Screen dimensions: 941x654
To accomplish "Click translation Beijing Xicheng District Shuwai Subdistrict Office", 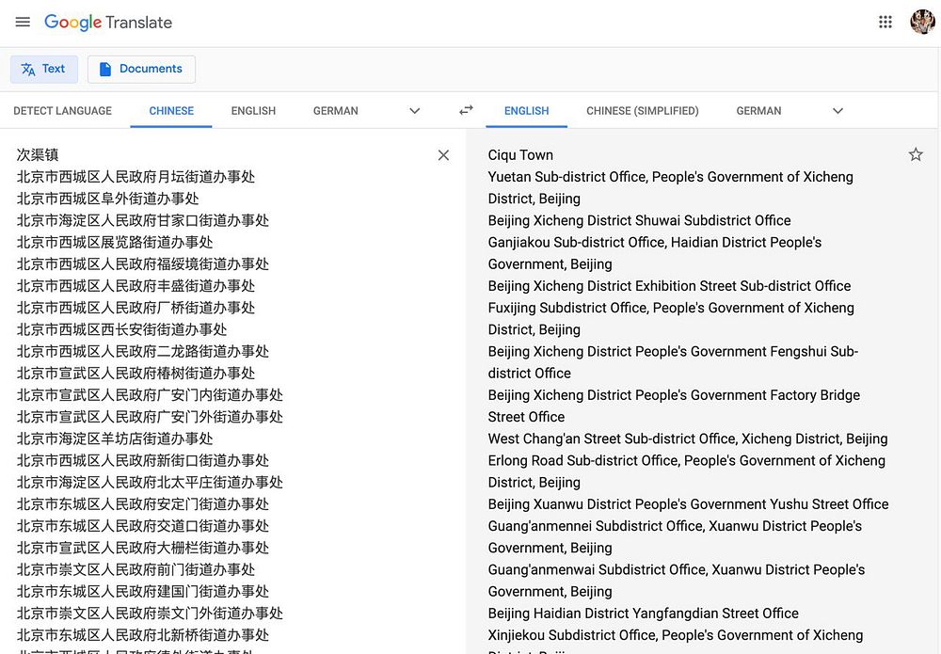I will [x=639, y=220].
